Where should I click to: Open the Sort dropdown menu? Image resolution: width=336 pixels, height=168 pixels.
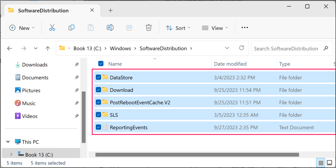click(178, 28)
